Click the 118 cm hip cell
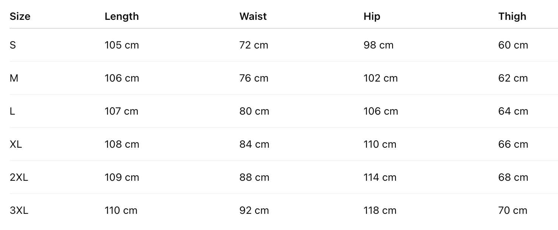 tap(380, 211)
